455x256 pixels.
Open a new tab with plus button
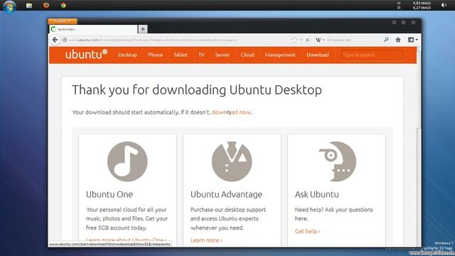click(x=142, y=29)
